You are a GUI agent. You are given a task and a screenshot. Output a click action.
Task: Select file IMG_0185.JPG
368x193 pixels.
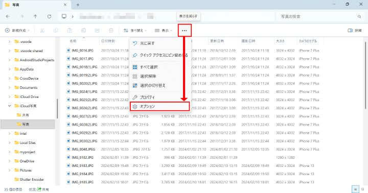click(82, 182)
